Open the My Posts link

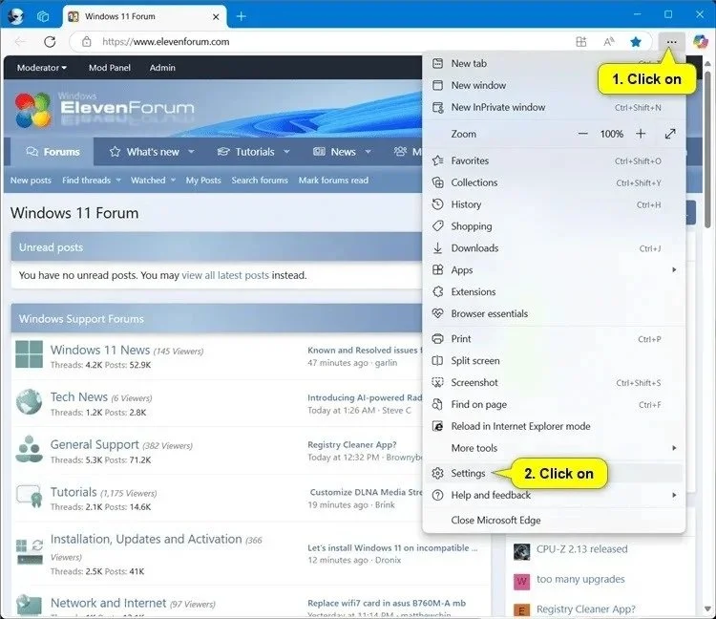[x=203, y=181]
